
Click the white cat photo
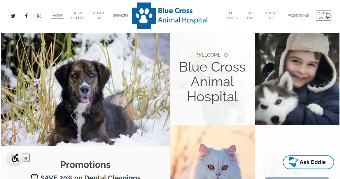212,152
